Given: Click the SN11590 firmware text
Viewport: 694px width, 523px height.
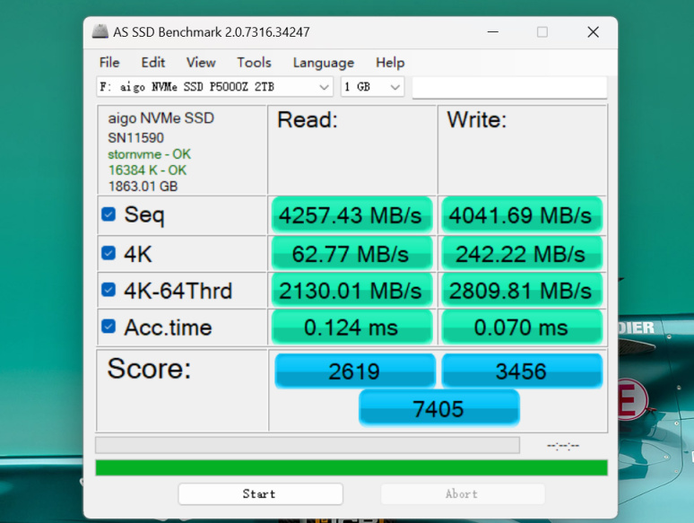Looking at the screenshot, I should 136,138.
